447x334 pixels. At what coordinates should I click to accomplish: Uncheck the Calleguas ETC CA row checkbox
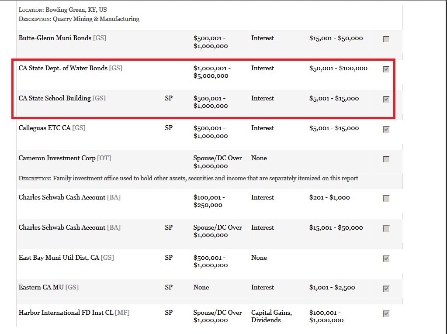(386, 130)
